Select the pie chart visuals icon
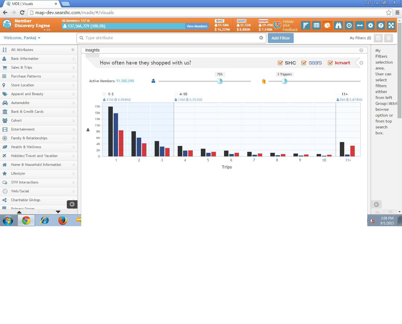 pos(327,26)
